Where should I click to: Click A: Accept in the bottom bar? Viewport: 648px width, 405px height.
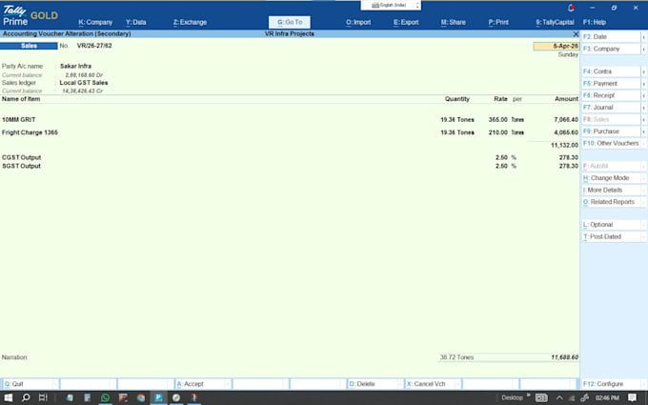click(202, 384)
